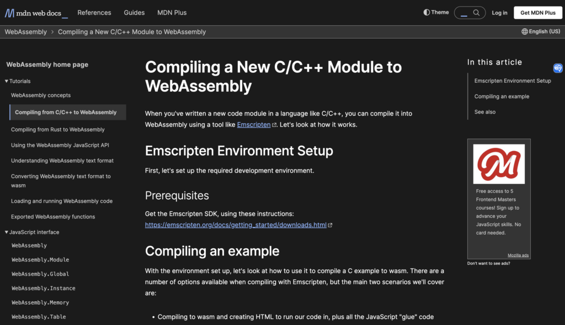
Task: Open the Guides menu
Action: coord(134,13)
